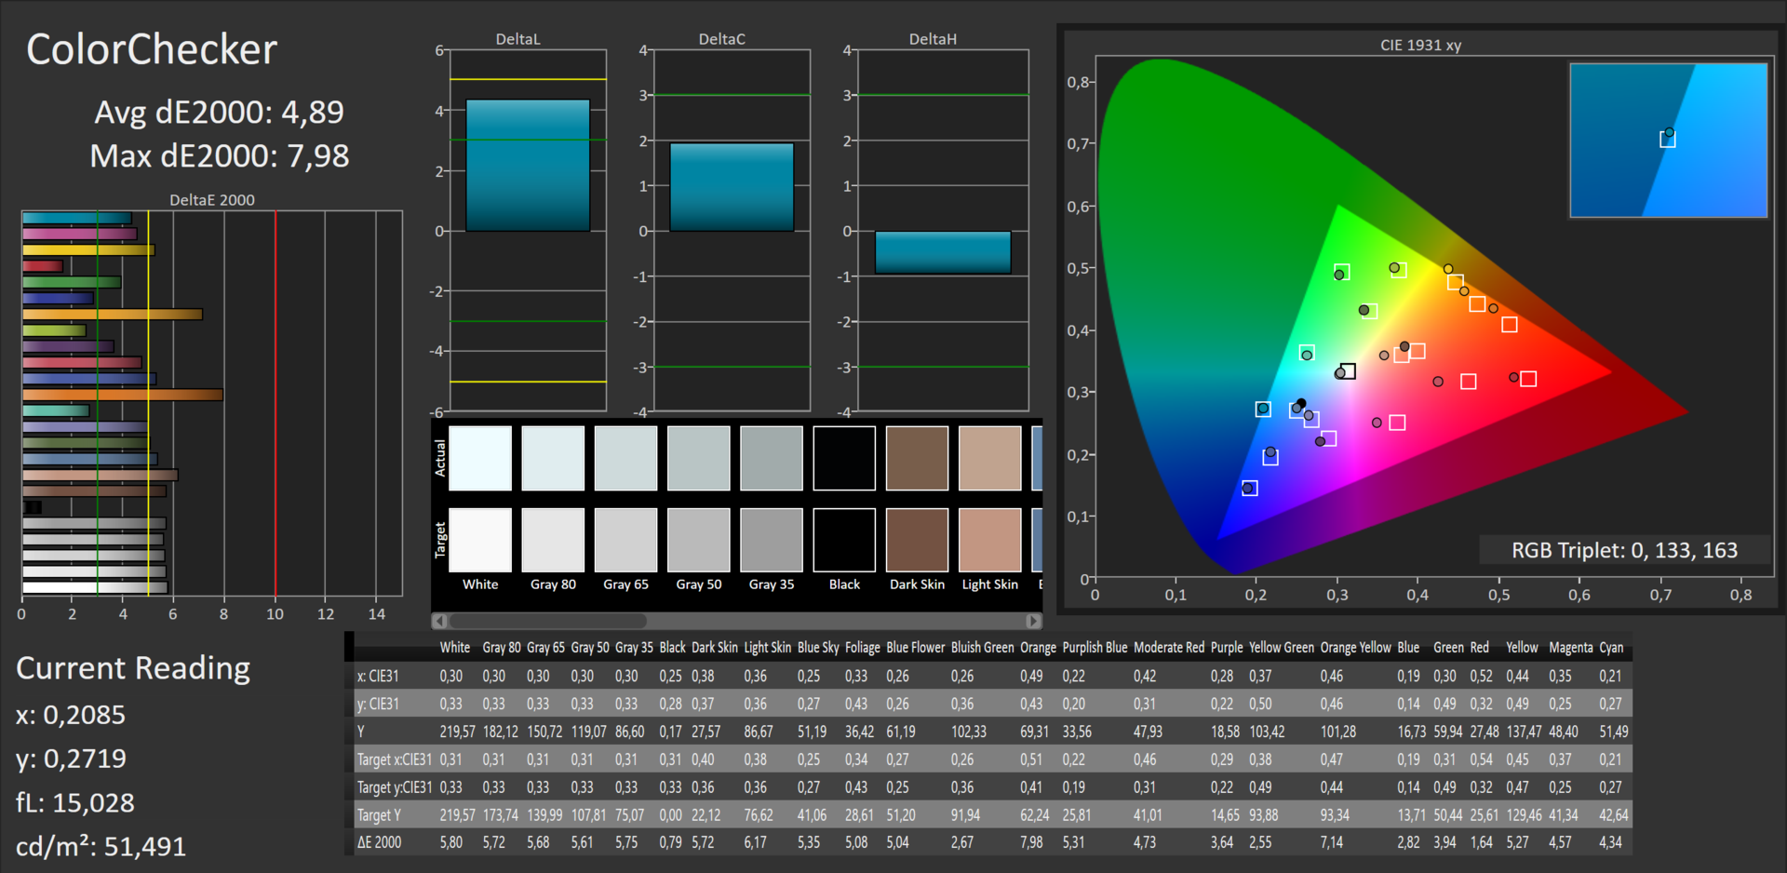The image size is (1787, 873).
Task: Select the Actual Gray 65 swatch
Action: point(625,458)
